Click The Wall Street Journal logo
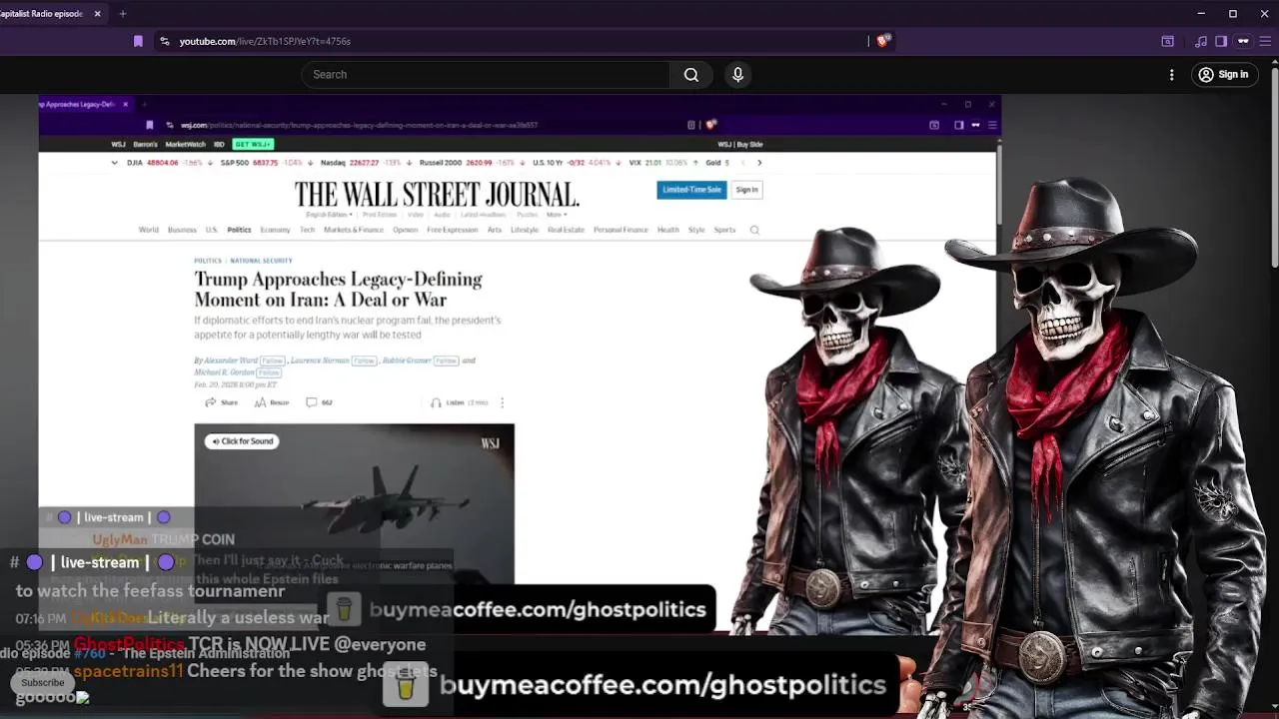The image size is (1279, 719). (437, 194)
